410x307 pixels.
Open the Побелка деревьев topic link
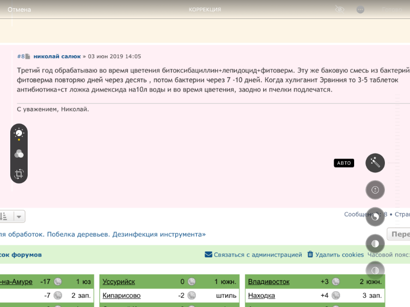tap(103, 234)
